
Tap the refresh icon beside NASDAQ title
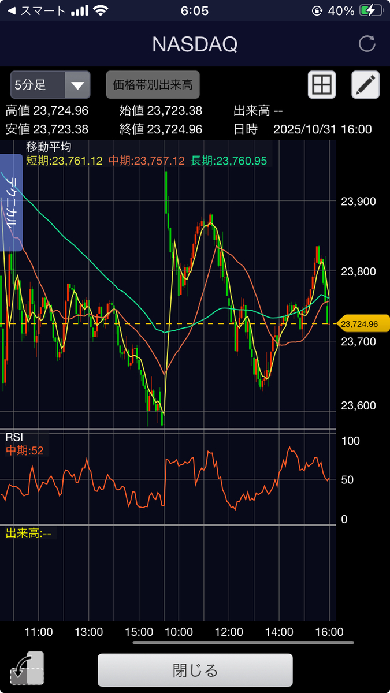367,44
